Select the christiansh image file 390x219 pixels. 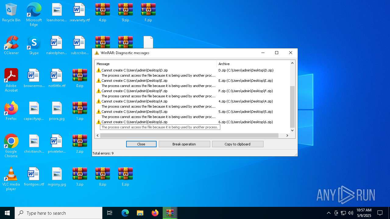(34, 144)
